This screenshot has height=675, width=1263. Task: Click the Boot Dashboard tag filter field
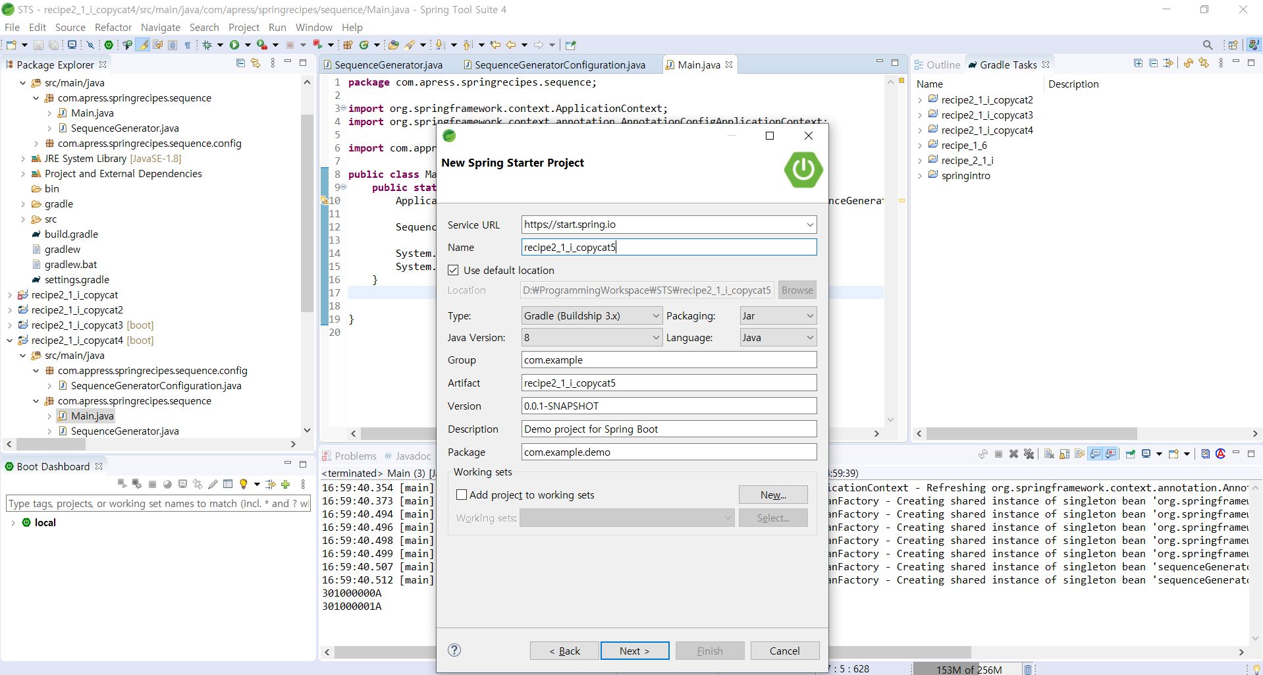[158, 503]
